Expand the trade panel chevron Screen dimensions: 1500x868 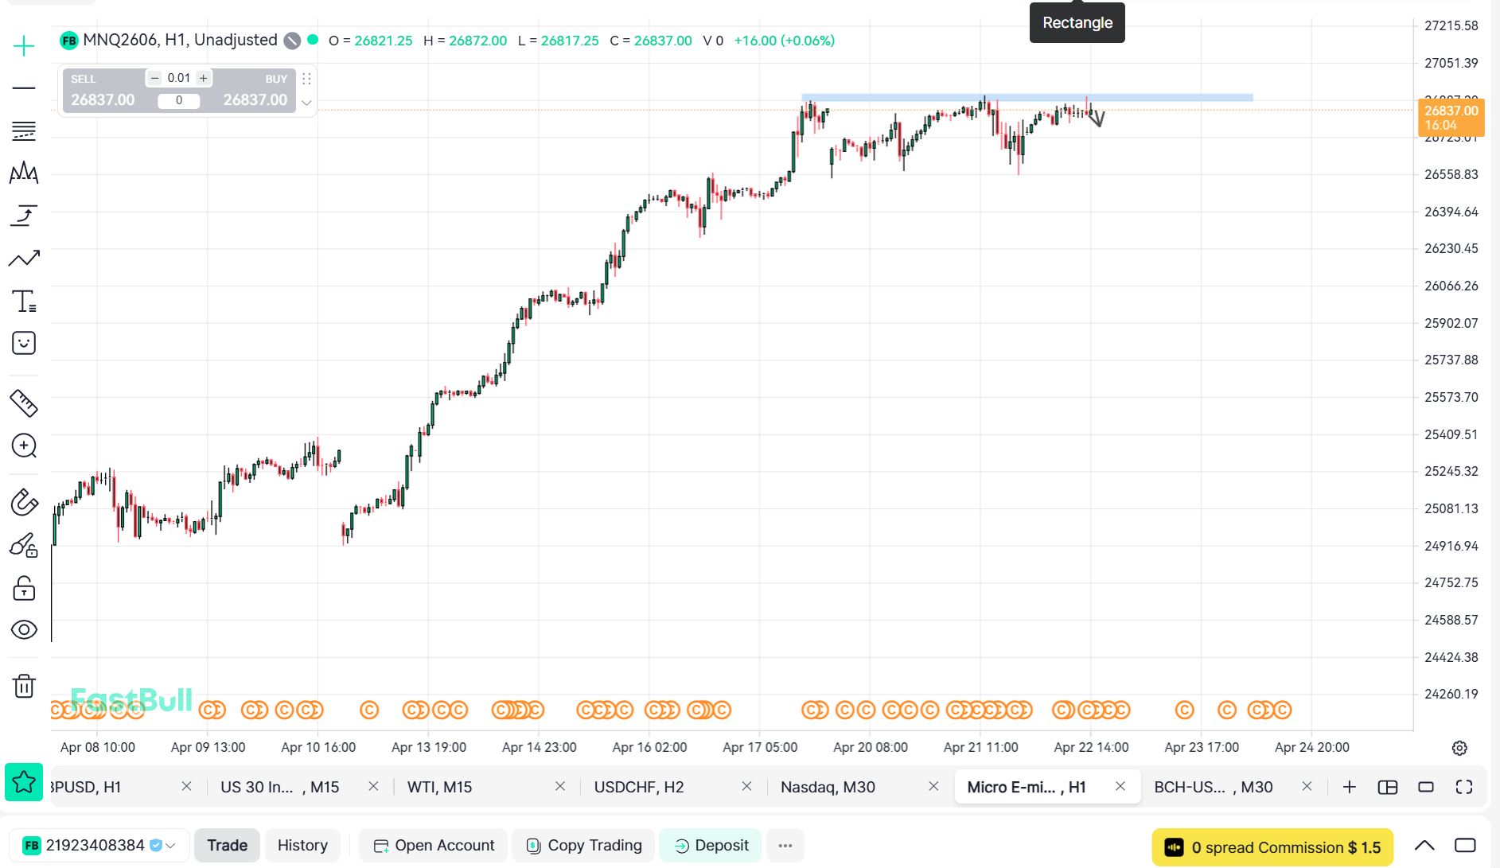click(x=306, y=103)
